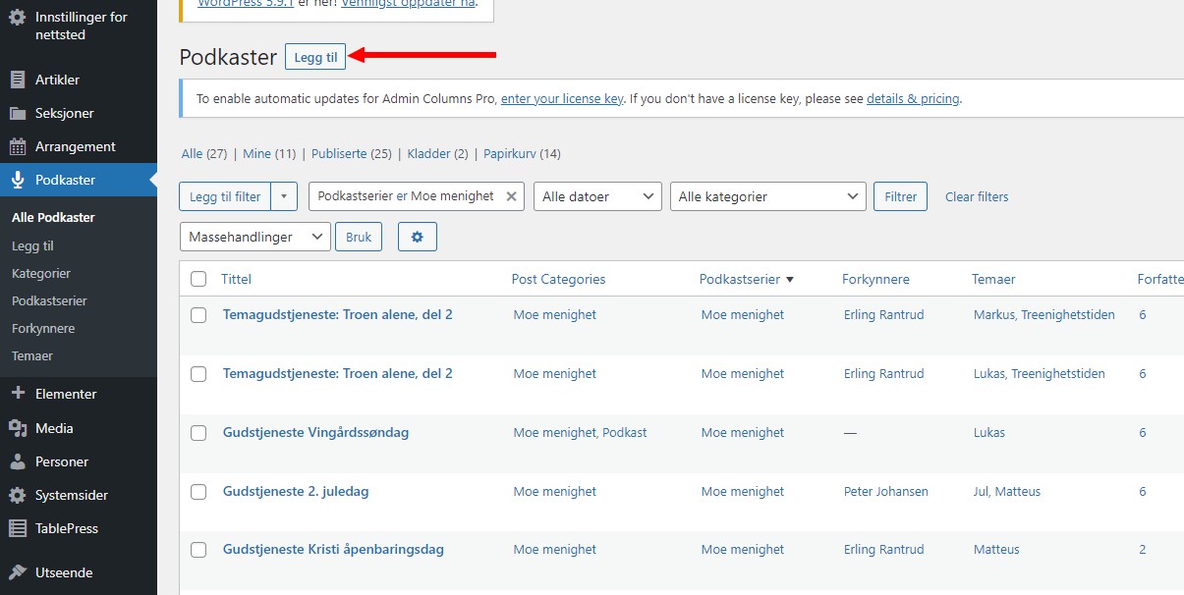The height and width of the screenshot is (595, 1184).
Task: Click the Elementer plus icon
Action: pos(18,394)
